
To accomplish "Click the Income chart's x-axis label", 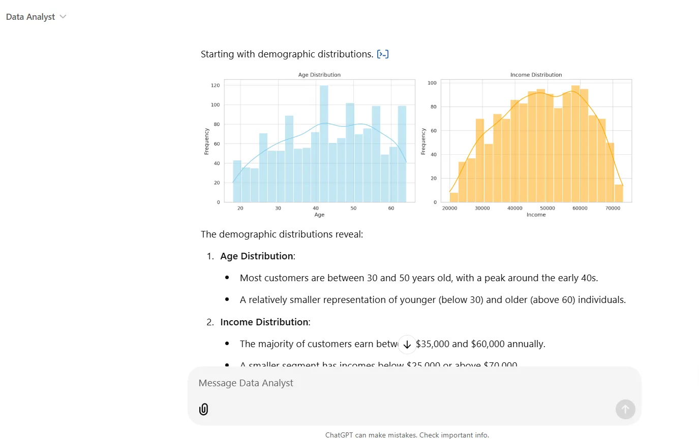I will tap(536, 215).
